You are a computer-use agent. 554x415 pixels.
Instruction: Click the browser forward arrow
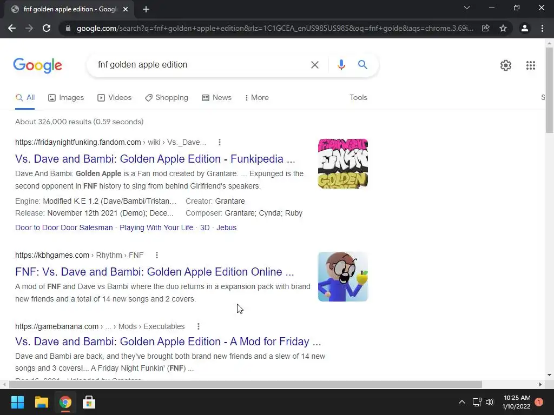[x=29, y=28]
